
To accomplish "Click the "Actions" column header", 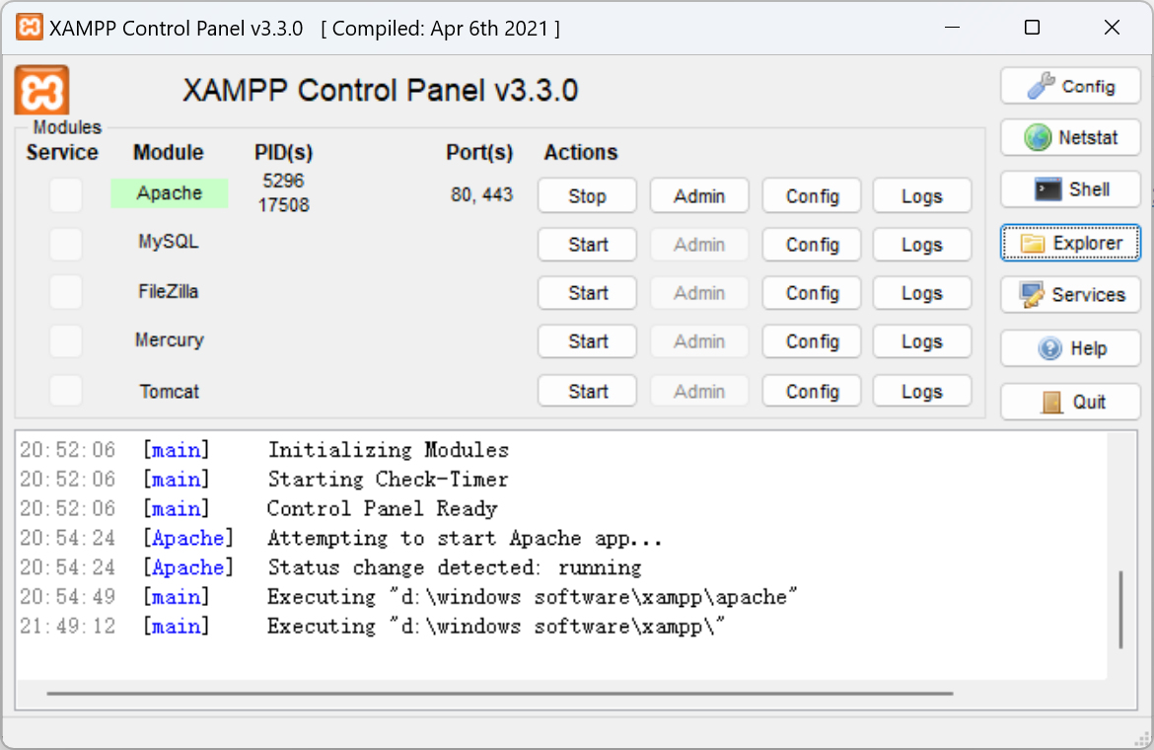I will click(x=581, y=152).
